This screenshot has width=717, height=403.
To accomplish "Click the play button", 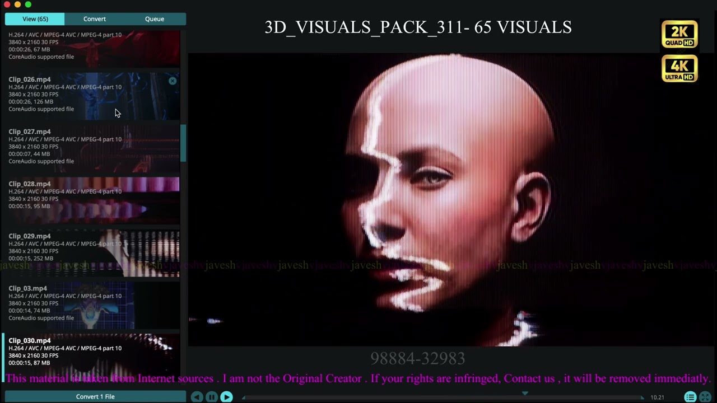I will (x=226, y=397).
